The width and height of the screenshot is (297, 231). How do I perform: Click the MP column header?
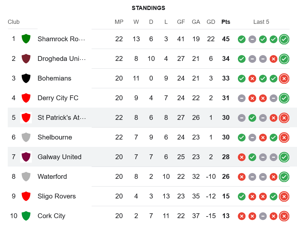coord(119,22)
